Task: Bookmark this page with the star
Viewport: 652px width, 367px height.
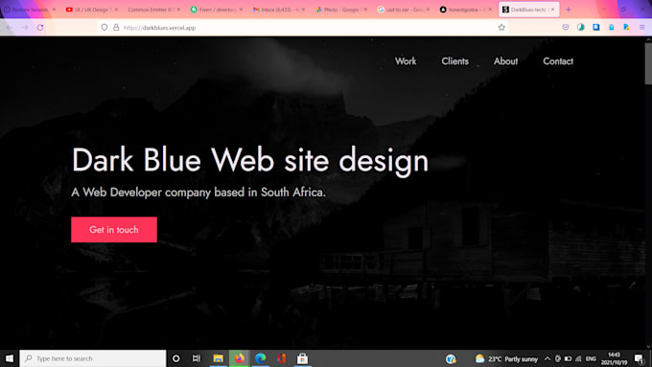Action: (x=501, y=28)
